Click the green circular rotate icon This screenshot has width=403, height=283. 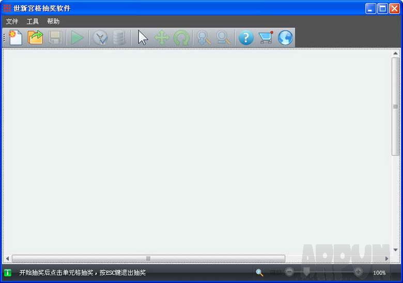click(x=181, y=38)
